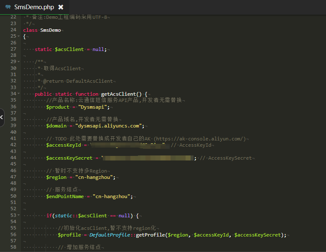Click the SmsDemo class name on line 24
The height and width of the screenshot is (252, 326).
click(x=51, y=30)
